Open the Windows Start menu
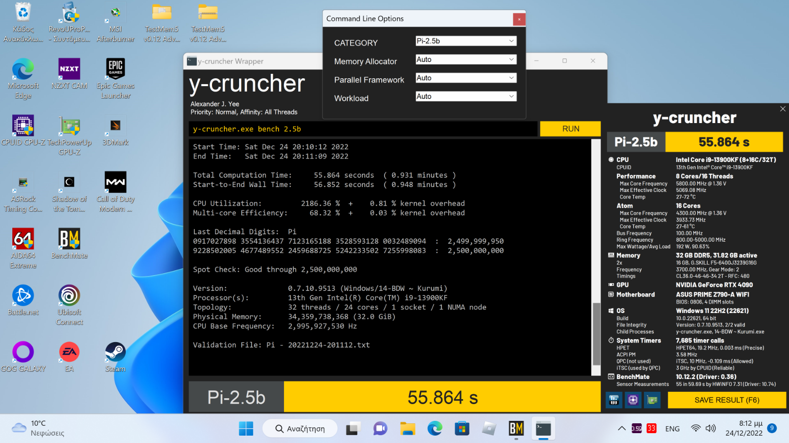The height and width of the screenshot is (443, 789). [x=246, y=429]
